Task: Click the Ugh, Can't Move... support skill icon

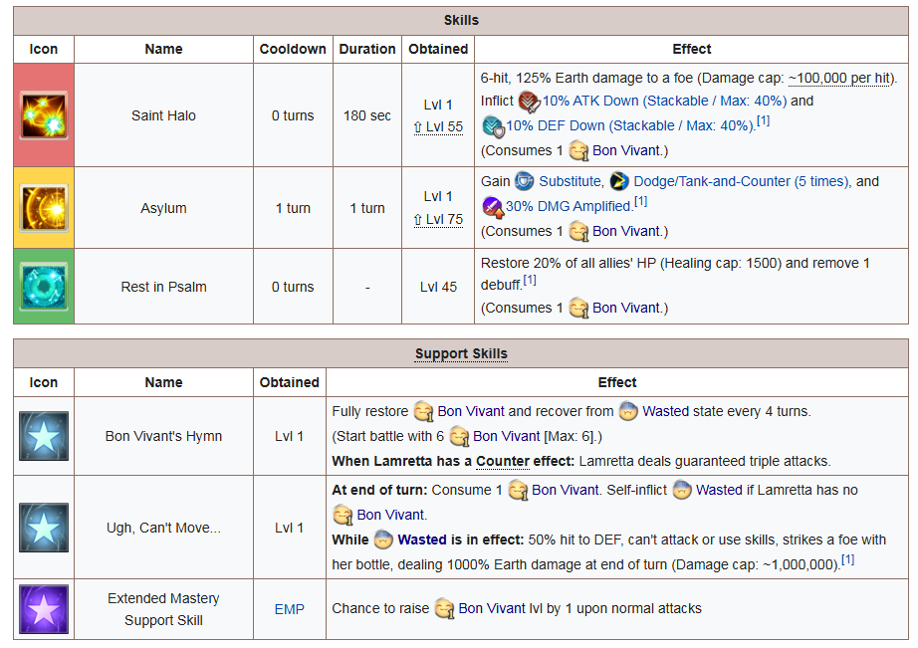Action: [x=44, y=528]
